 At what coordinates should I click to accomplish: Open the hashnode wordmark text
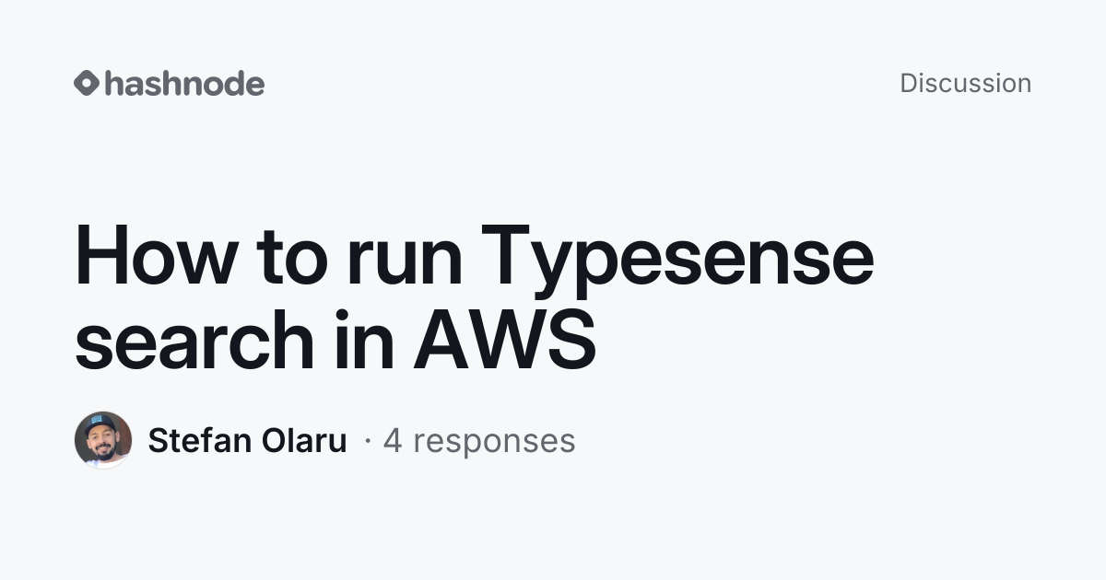(x=184, y=83)
